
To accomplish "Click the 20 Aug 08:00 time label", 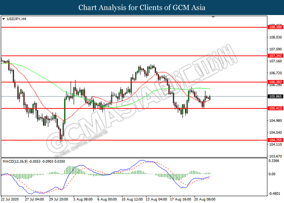I will (x=205, y=199).
